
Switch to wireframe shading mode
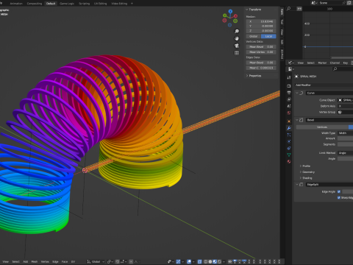point(206,261)
